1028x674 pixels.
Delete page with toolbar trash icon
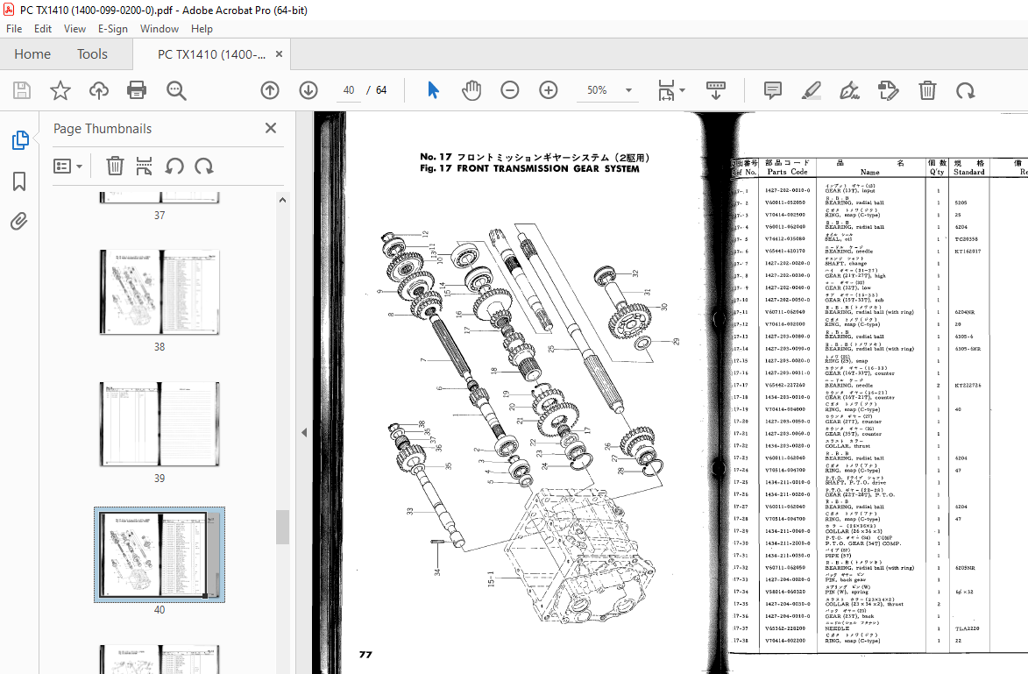[927, 90]
